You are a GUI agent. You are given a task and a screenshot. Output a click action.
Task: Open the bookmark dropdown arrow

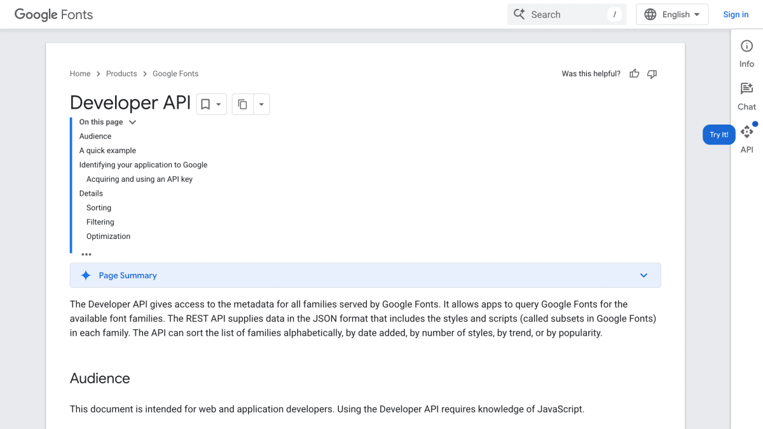[219, 104]
